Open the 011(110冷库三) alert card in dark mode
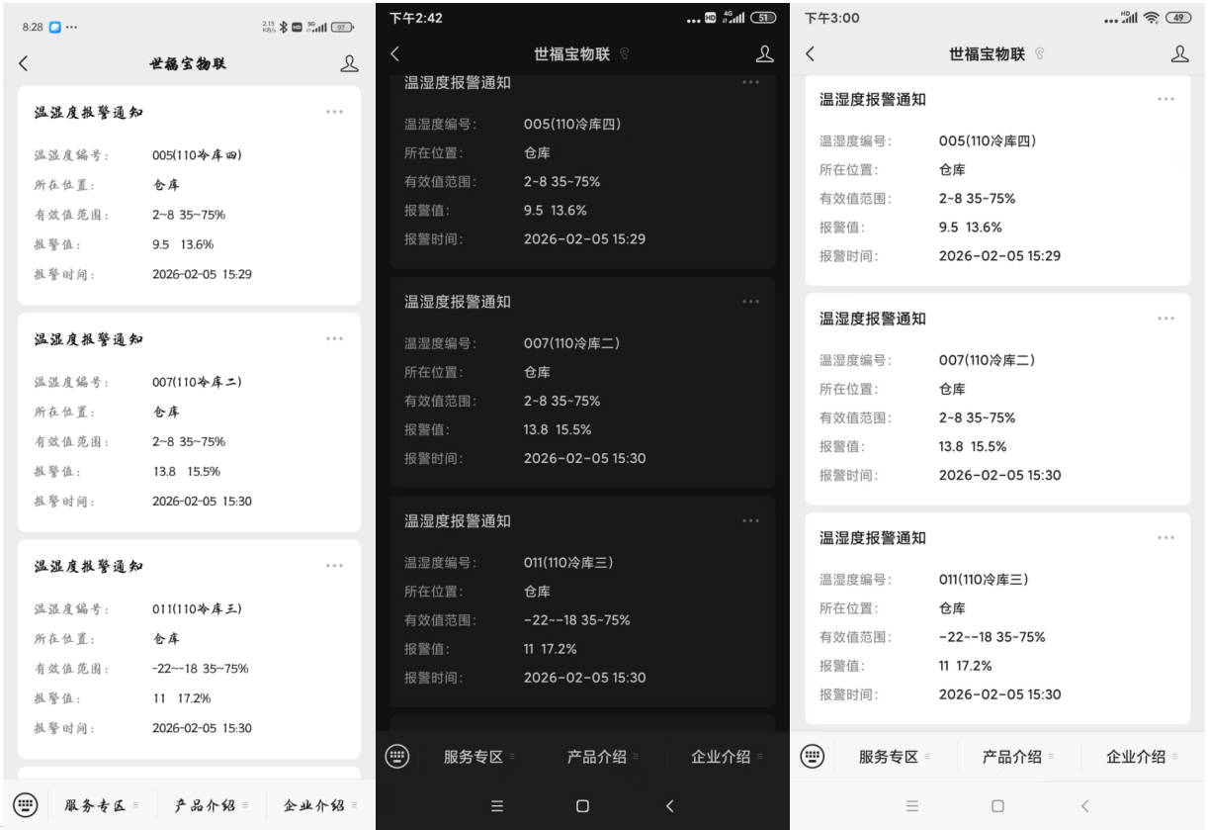 (x=581, y=600)
